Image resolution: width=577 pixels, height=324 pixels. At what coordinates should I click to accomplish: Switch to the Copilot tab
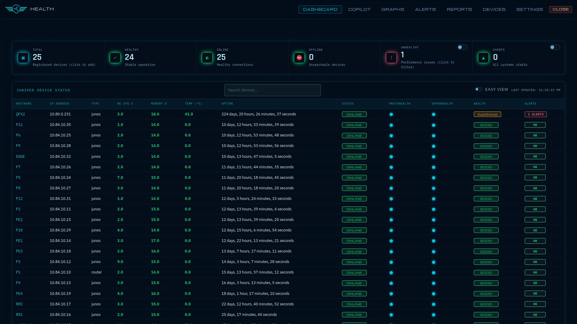pyautogui.click(x=359, y=9)
